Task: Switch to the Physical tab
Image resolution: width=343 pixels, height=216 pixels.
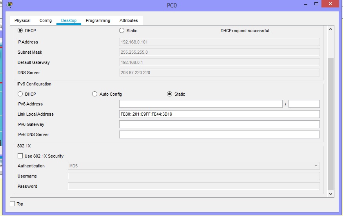Action: 22,20
